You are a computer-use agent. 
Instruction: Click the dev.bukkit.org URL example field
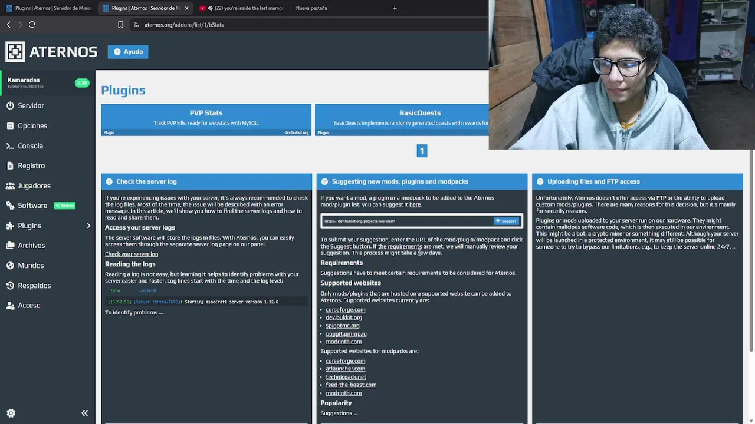coord(407,221)
